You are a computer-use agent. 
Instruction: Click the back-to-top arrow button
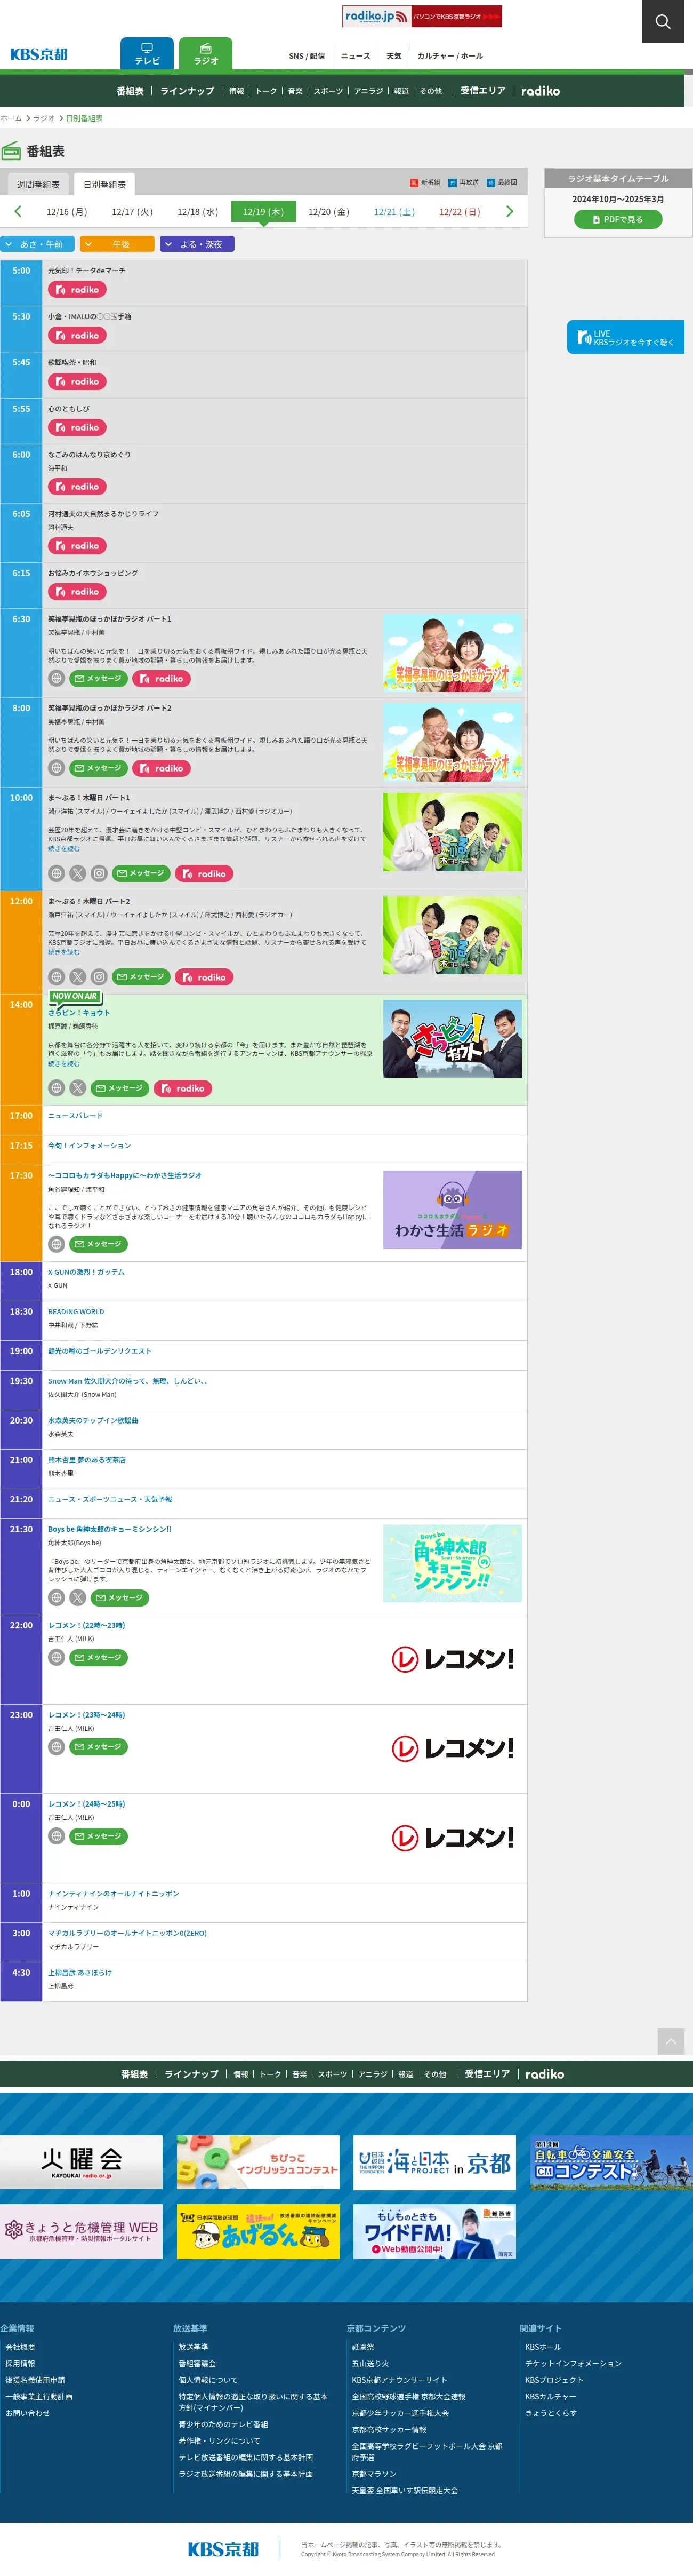(x=671, y=2041)
